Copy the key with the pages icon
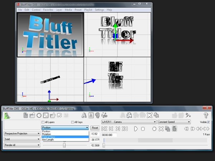The image size is (215, 161). pyautogui.click(x=168, y=129)
